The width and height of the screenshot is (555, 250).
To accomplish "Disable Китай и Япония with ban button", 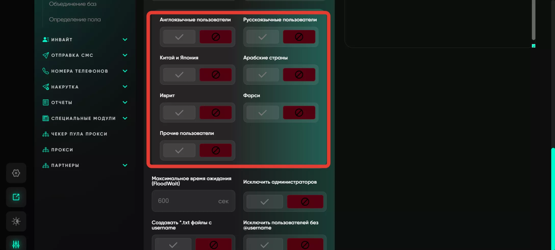I will point(216,75).
